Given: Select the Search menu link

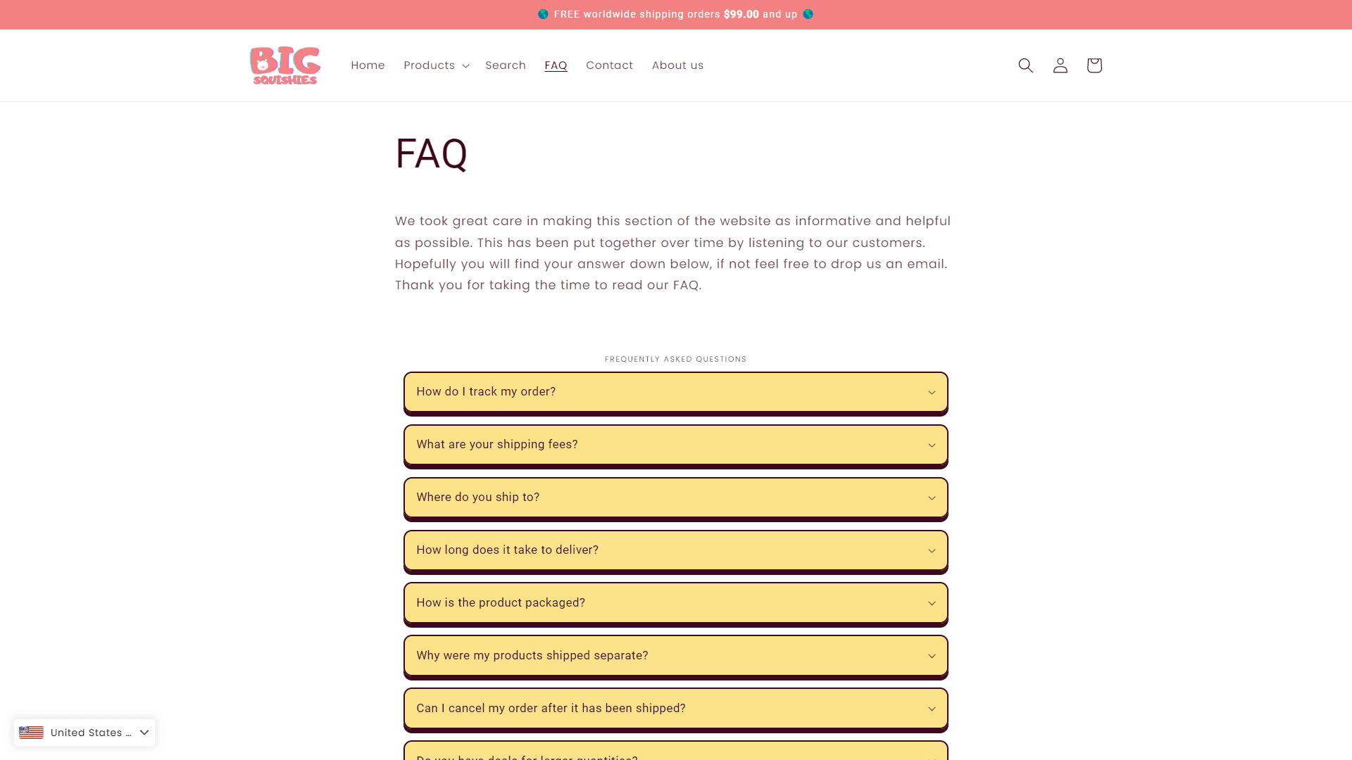Looking at the screenshot, I should tap(506, 65).
